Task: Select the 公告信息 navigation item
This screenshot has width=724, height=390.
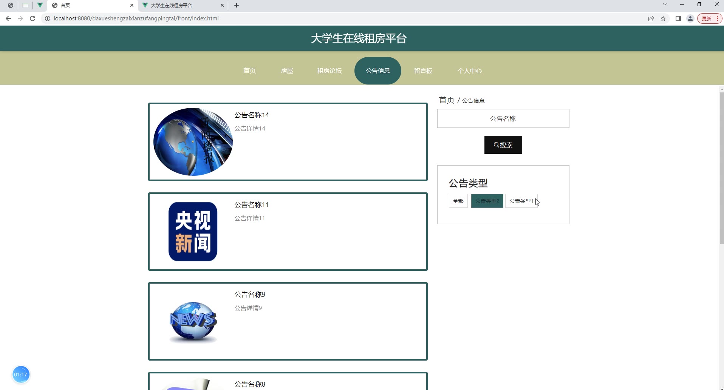Action: (x=378, y=71)
